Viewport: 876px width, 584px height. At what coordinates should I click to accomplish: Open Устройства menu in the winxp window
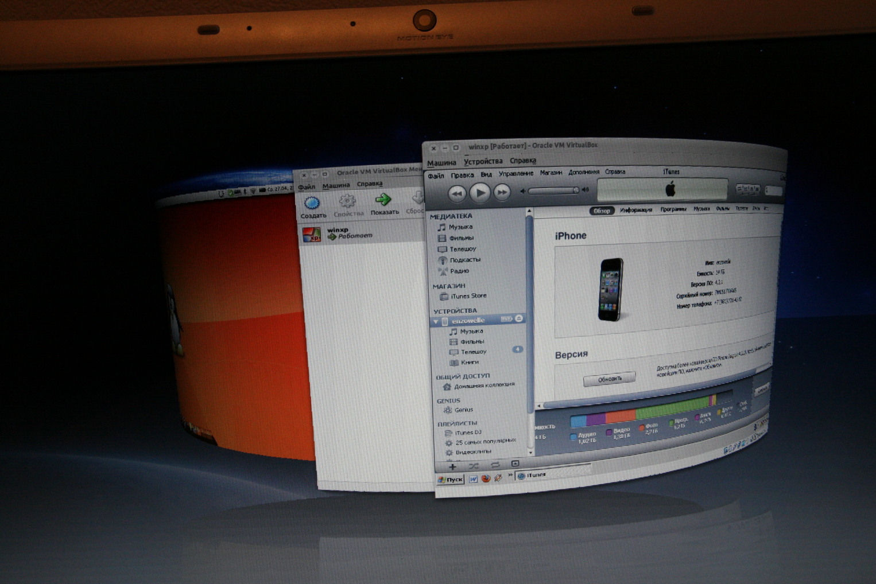point(483,162)
